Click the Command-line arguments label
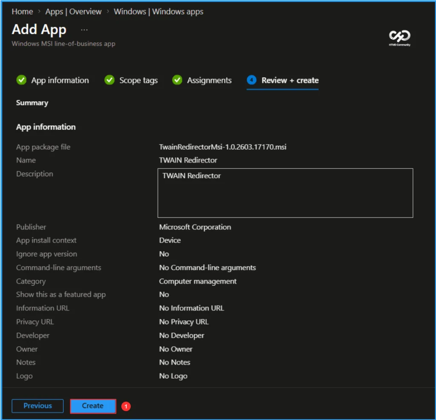This screenshot has height=420, width=436. click(x=59, y=268)
